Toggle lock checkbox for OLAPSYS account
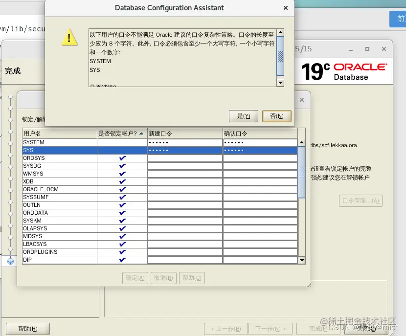 122,228
